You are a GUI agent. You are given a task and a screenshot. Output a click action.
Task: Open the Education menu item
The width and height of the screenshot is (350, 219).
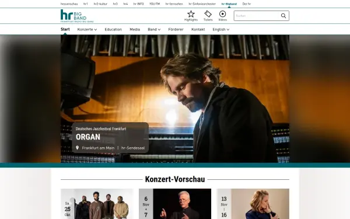tap(113, 30)
